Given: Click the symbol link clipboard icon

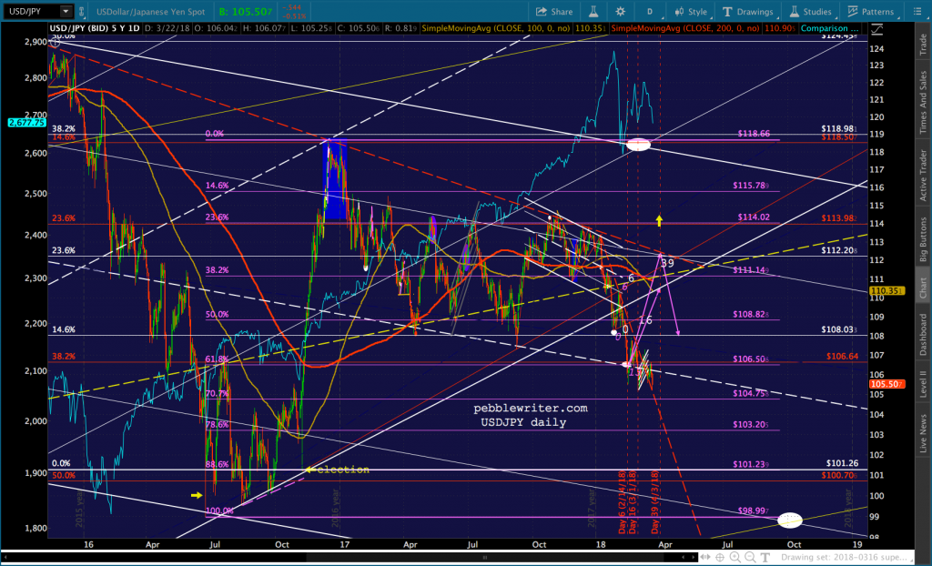Looking at the screenshot, I should coord(81,11).
